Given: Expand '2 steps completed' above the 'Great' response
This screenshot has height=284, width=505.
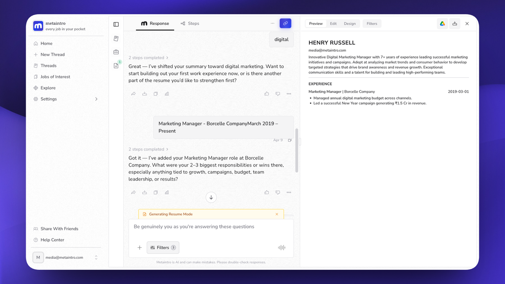Looking at the screenshot, I should coord(149,58).
